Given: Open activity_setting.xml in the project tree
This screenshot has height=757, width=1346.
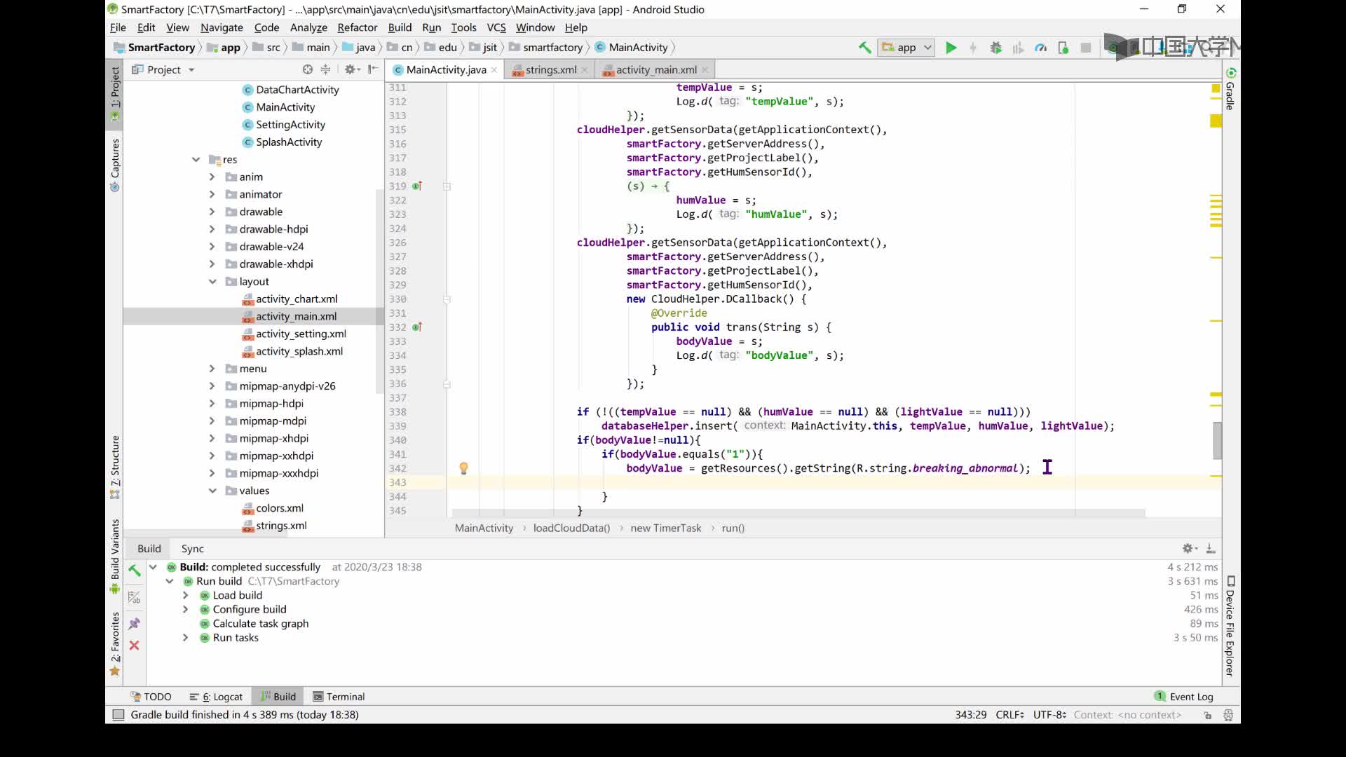Looking at the screenshot, I should tap(301, 334).
